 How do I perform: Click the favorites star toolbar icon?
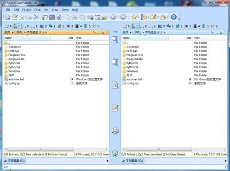click(134, 17)
